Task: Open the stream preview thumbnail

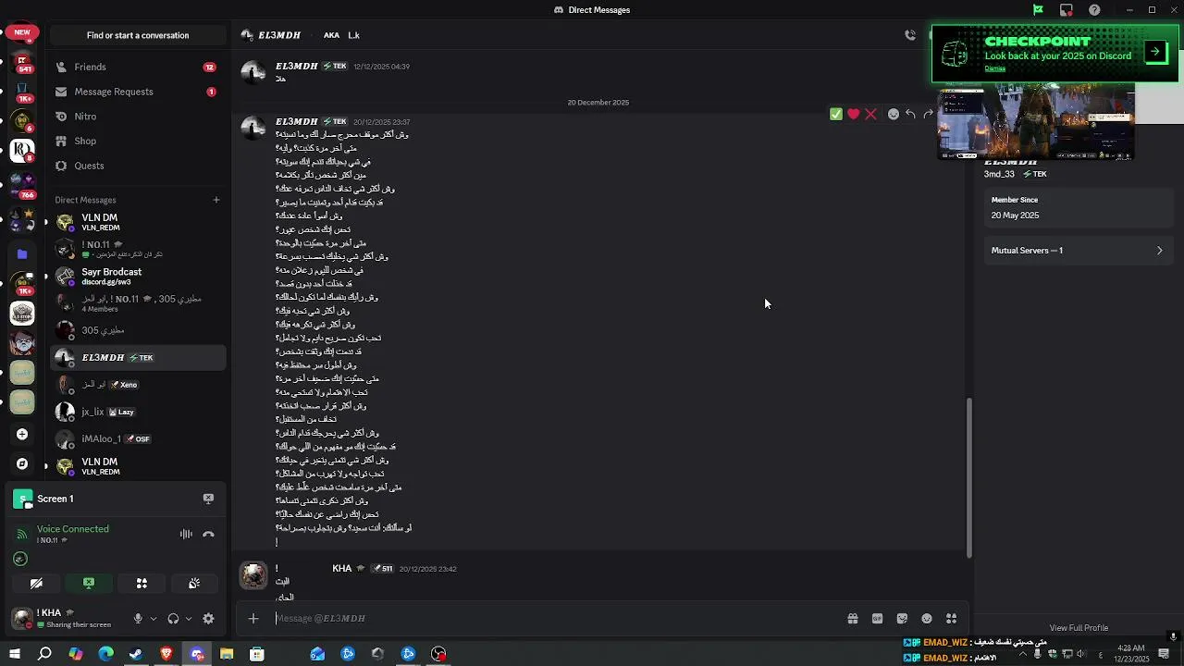Action: coord(1036,122)
